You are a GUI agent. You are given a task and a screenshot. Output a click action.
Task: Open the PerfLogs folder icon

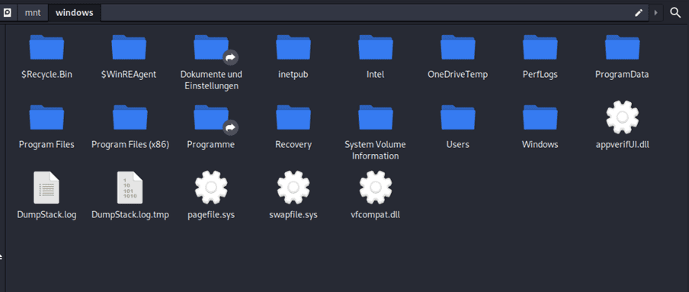tap(540, 47)
